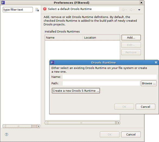Image resolution: width=159 pixels, height=142 pixels.
Task: Click the back navigation arrow in Preferences
Action: pos(123,10)
